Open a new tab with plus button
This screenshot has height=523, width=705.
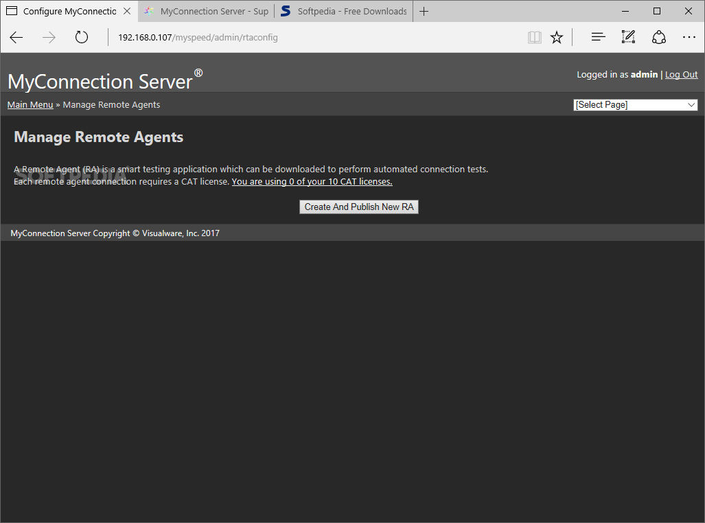(x=424, y=11)
